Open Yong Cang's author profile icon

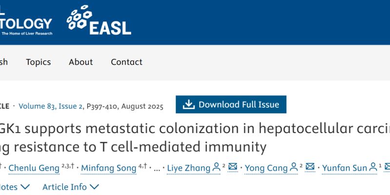pos(293,168)
